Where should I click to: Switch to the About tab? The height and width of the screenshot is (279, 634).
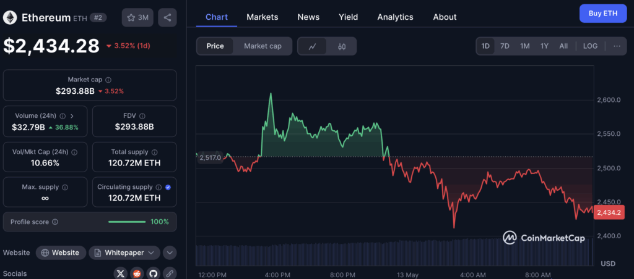coord(445,17)
